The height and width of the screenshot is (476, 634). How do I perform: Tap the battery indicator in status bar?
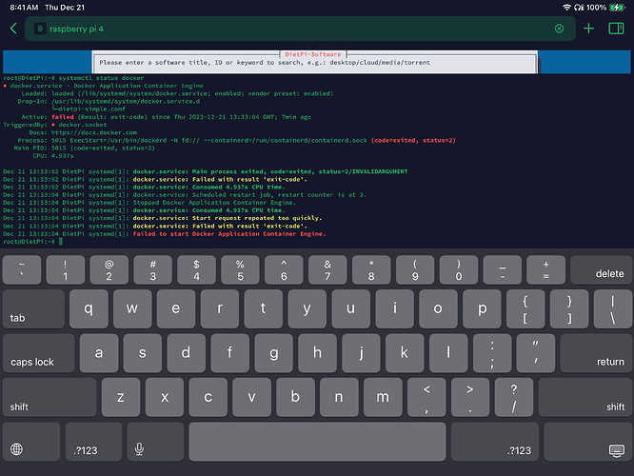coord(618,8)
